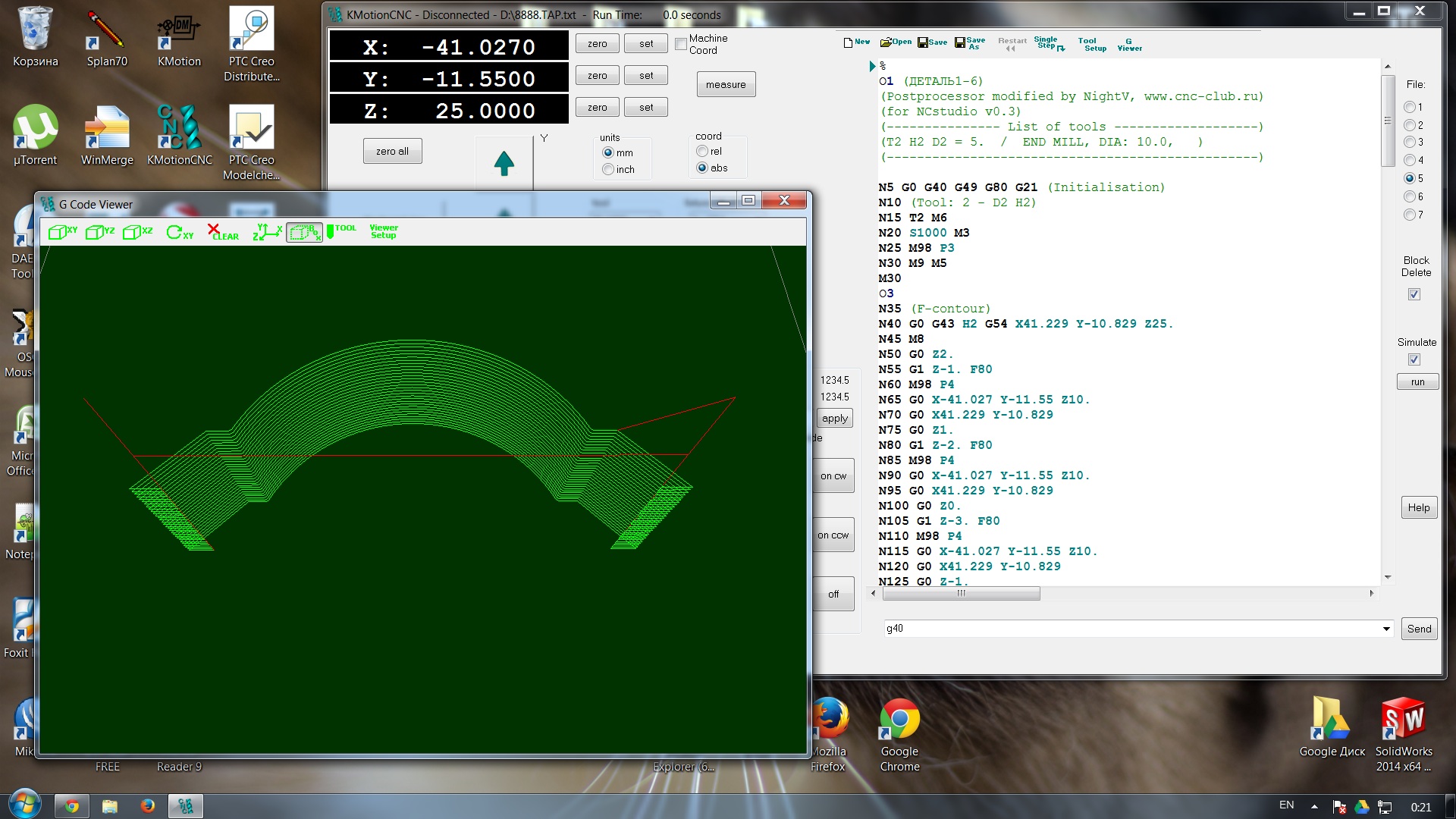The width and height of the screenshot is (1456, 819).
Task: Click the Send command button
Action: [x=1418, y=629]
